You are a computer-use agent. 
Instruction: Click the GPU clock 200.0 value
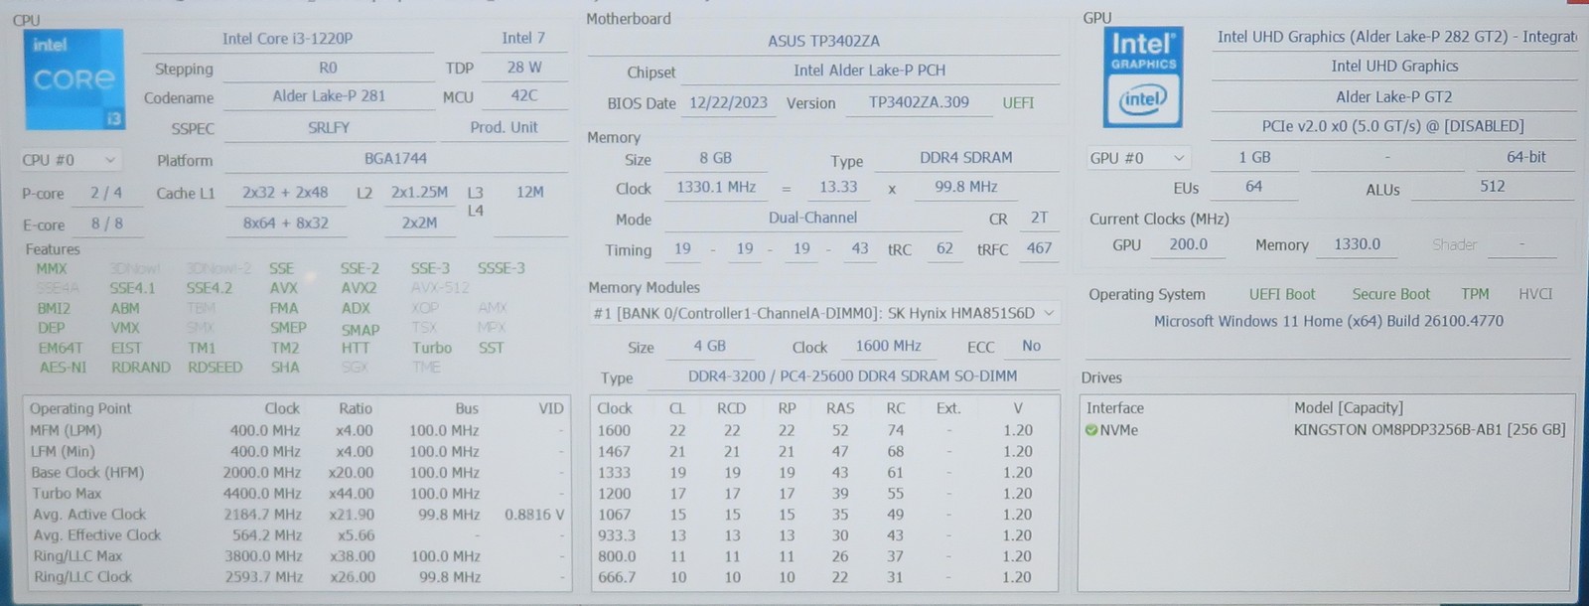point(1188,244)
